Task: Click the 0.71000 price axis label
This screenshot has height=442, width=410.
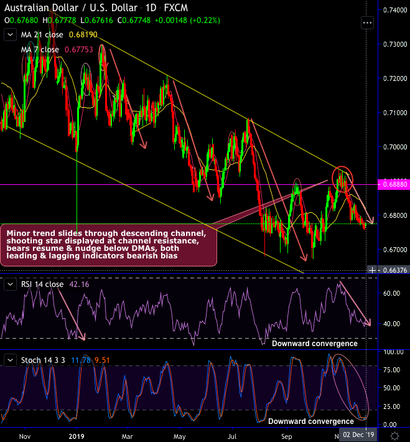Action: (395, 113)
